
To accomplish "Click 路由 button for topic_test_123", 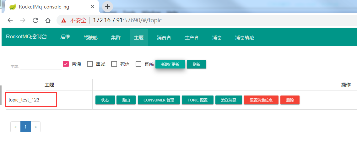I will point(126,100).
